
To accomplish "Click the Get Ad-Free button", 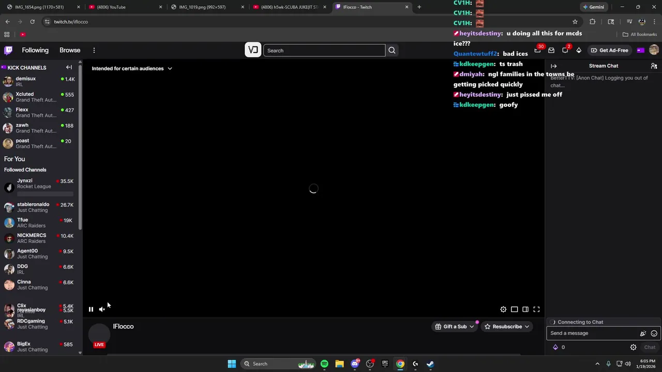I will pyautogui.click(x=609, y=50).
